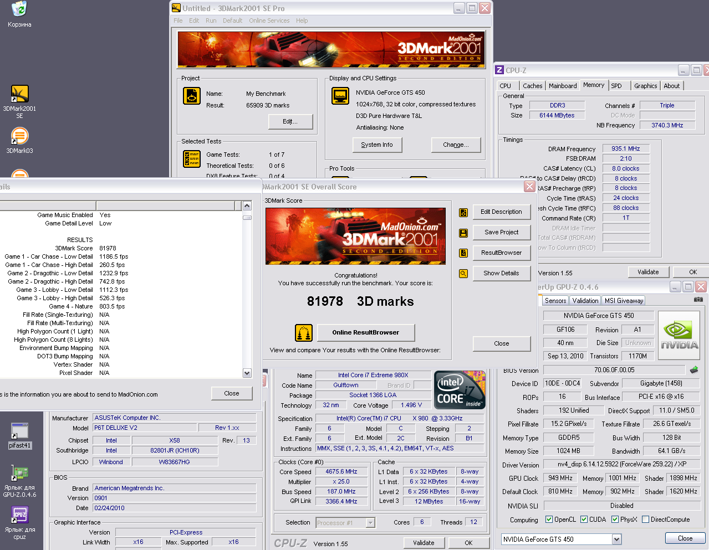Click the GPU name field in GPU-Z
This screenshot has width=709, height=550.
click(x=599, y=316)
